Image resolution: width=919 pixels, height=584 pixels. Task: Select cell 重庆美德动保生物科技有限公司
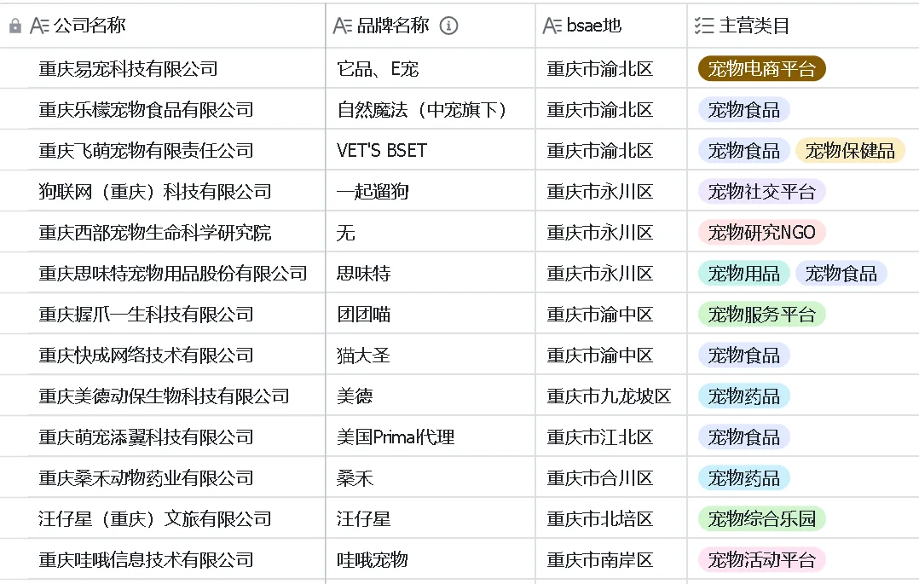(x=162, y=396)
